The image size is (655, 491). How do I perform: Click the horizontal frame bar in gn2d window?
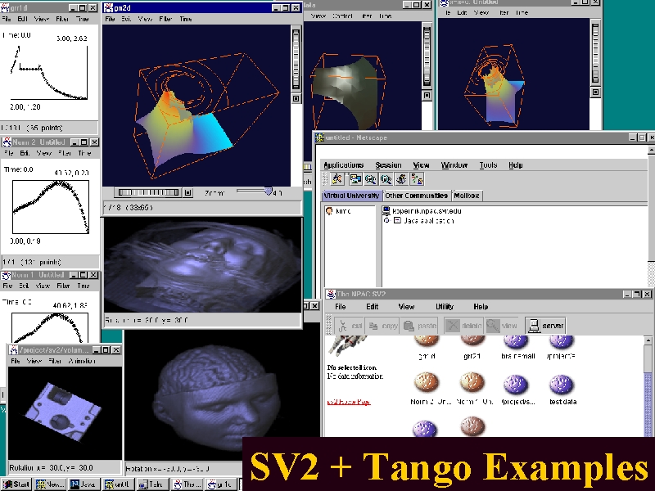[x=148, y=192]
